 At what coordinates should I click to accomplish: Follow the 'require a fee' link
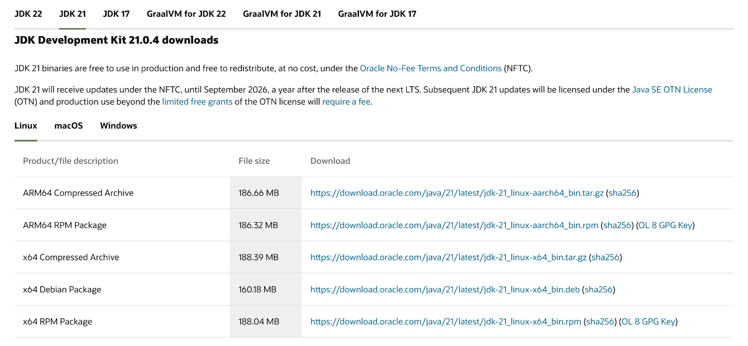(x=346, y=102)
